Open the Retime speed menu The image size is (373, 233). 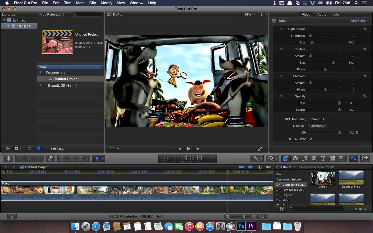pos(272,158)
